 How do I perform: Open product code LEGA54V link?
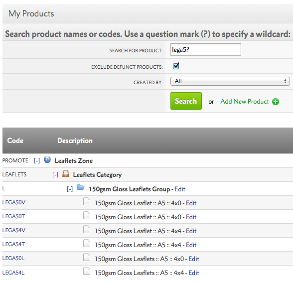tap(13, 230)
